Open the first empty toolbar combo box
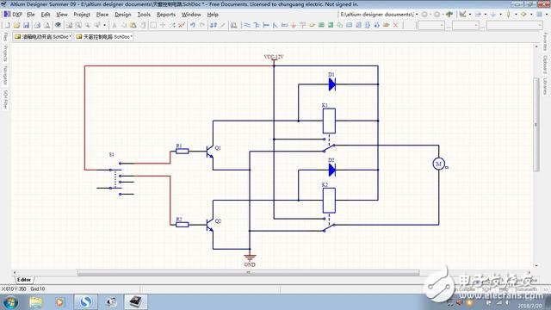Image resolution: width=551 pixels, height=310 pixels. pyautogui.click(x=430, y=25)
